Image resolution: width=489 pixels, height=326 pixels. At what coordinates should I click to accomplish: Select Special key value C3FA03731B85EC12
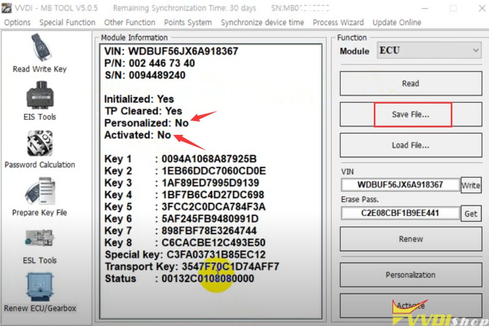tap(216, 254)
